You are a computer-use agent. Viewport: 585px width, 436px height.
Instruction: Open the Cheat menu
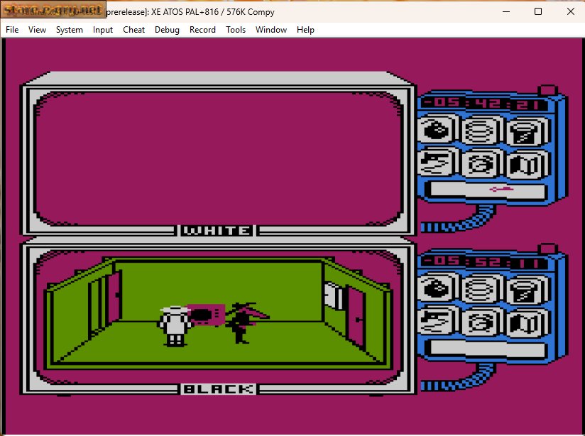pos(133,30)
